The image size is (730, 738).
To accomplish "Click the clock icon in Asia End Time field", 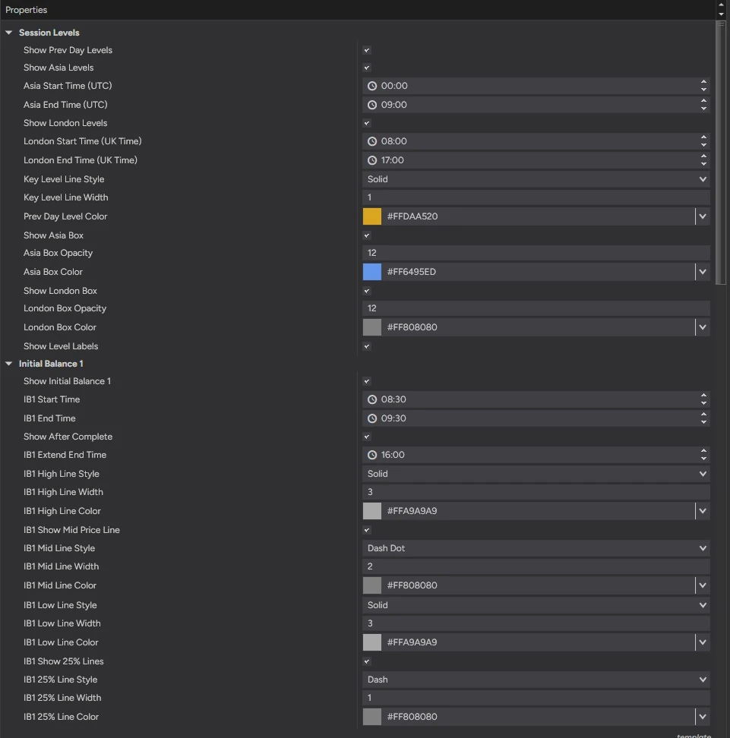I will tap(372, 105).
